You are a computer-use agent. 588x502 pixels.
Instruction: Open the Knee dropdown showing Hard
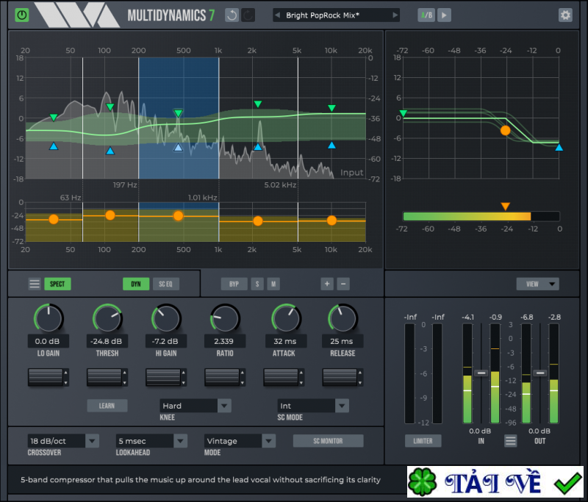tap(196, 406)
